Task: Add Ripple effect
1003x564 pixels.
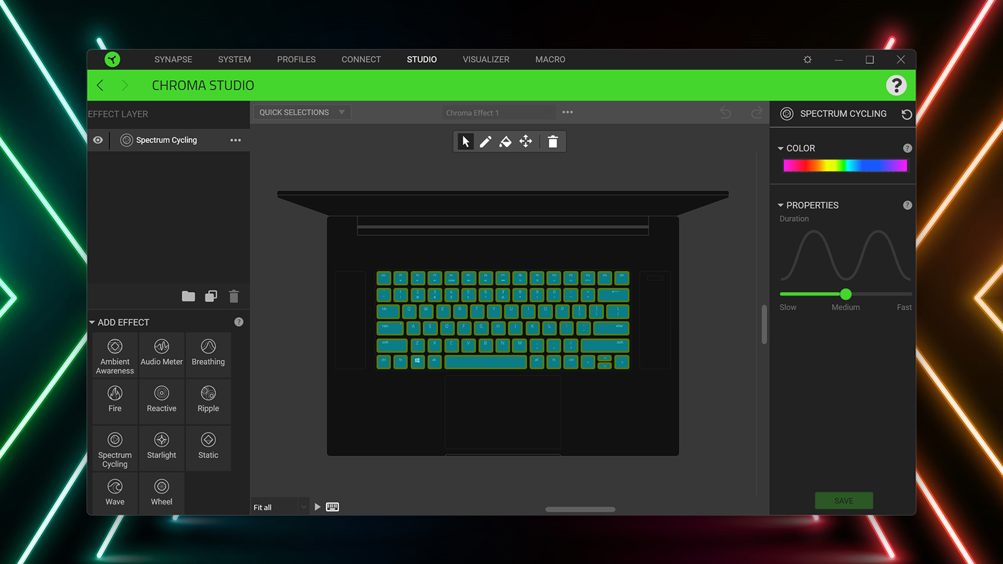Action: coord(208,402)
